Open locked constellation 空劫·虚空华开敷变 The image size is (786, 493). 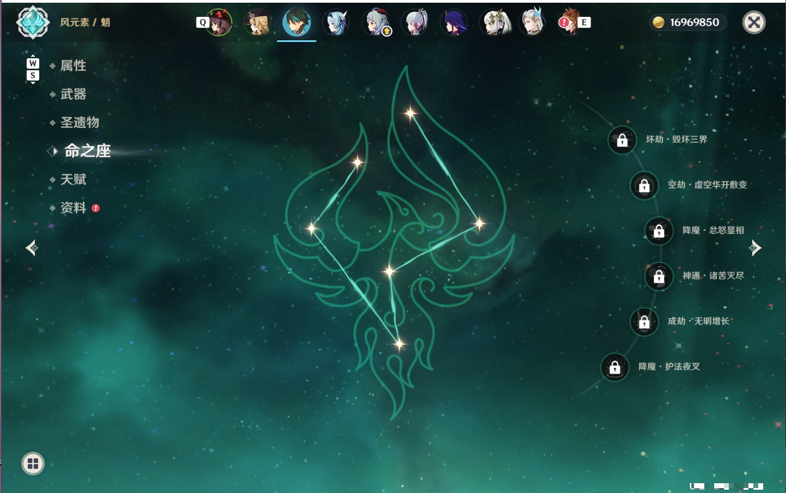(644, 185)
